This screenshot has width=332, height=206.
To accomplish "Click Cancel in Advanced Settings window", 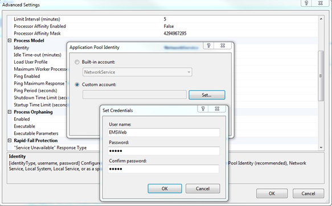I will point(308,193).
